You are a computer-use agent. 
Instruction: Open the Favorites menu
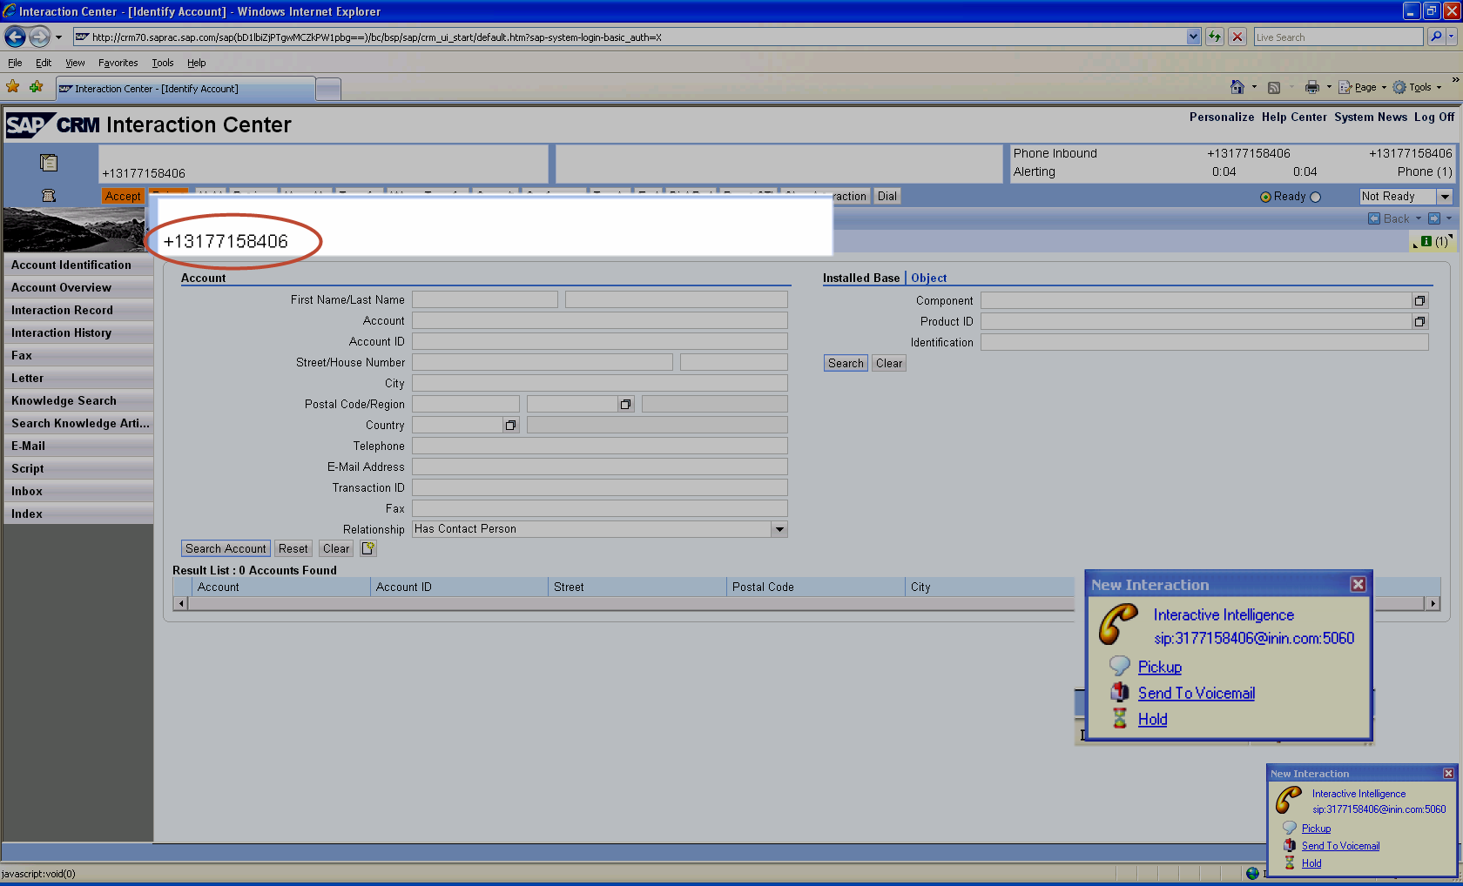click(x=118, y=63)
